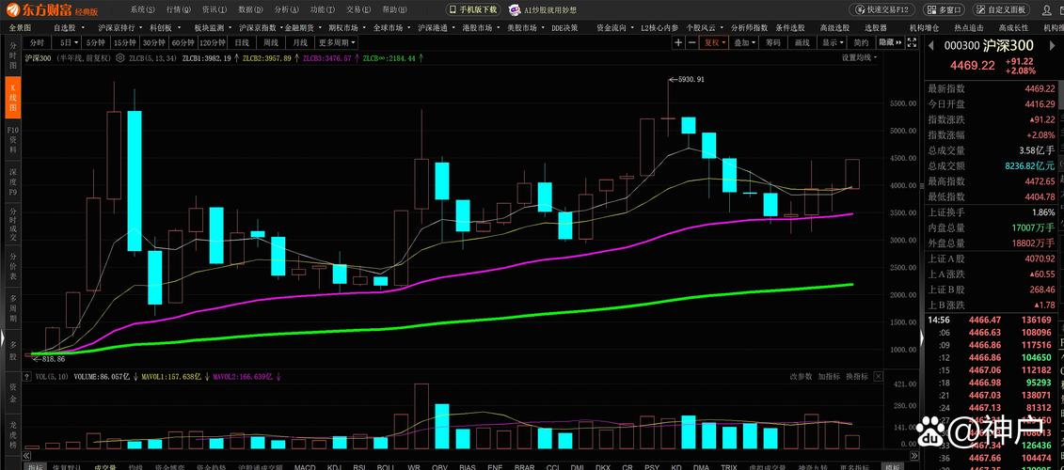Click 上证换手 value 1.86%

pyautogui.click(x=1044, y=212)
